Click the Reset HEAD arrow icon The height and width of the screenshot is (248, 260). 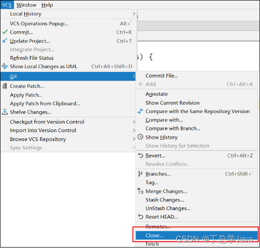tap(140, 217)
